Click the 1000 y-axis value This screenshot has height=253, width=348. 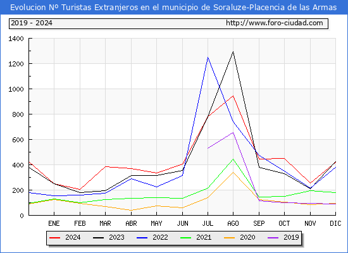(16, 89)
